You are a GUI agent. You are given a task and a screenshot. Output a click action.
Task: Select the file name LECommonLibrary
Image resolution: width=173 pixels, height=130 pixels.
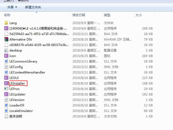(x=23, y=61)
